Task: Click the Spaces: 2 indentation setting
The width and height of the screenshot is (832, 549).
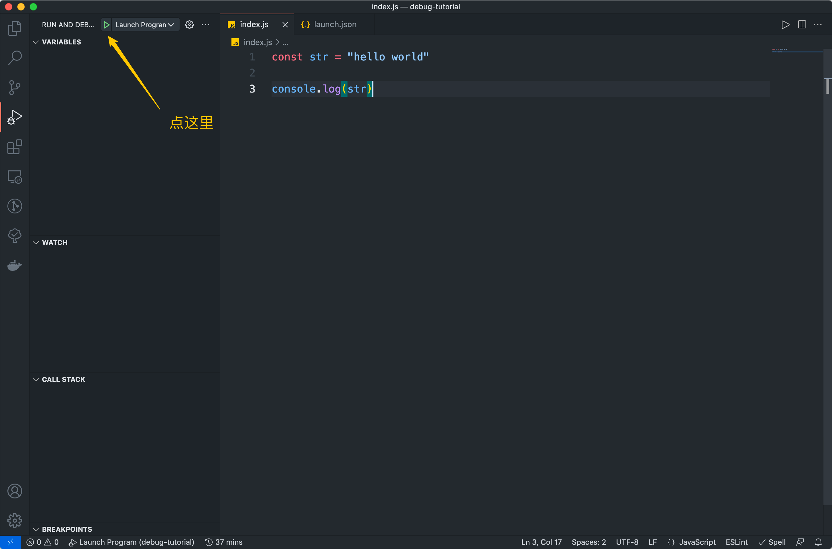Action: click(x=589, y=542)
